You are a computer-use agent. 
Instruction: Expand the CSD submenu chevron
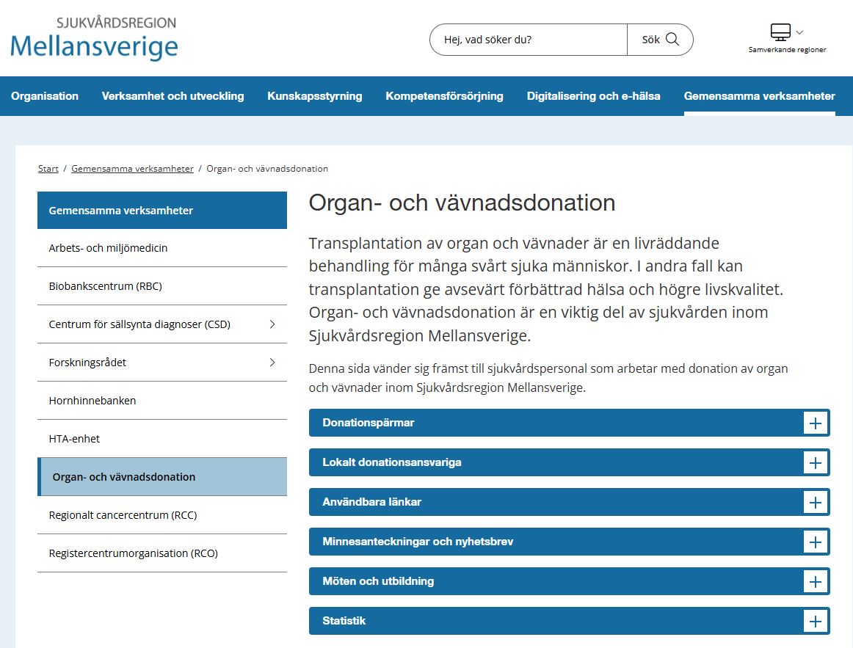pyautogui.click(x=272, y=324)
